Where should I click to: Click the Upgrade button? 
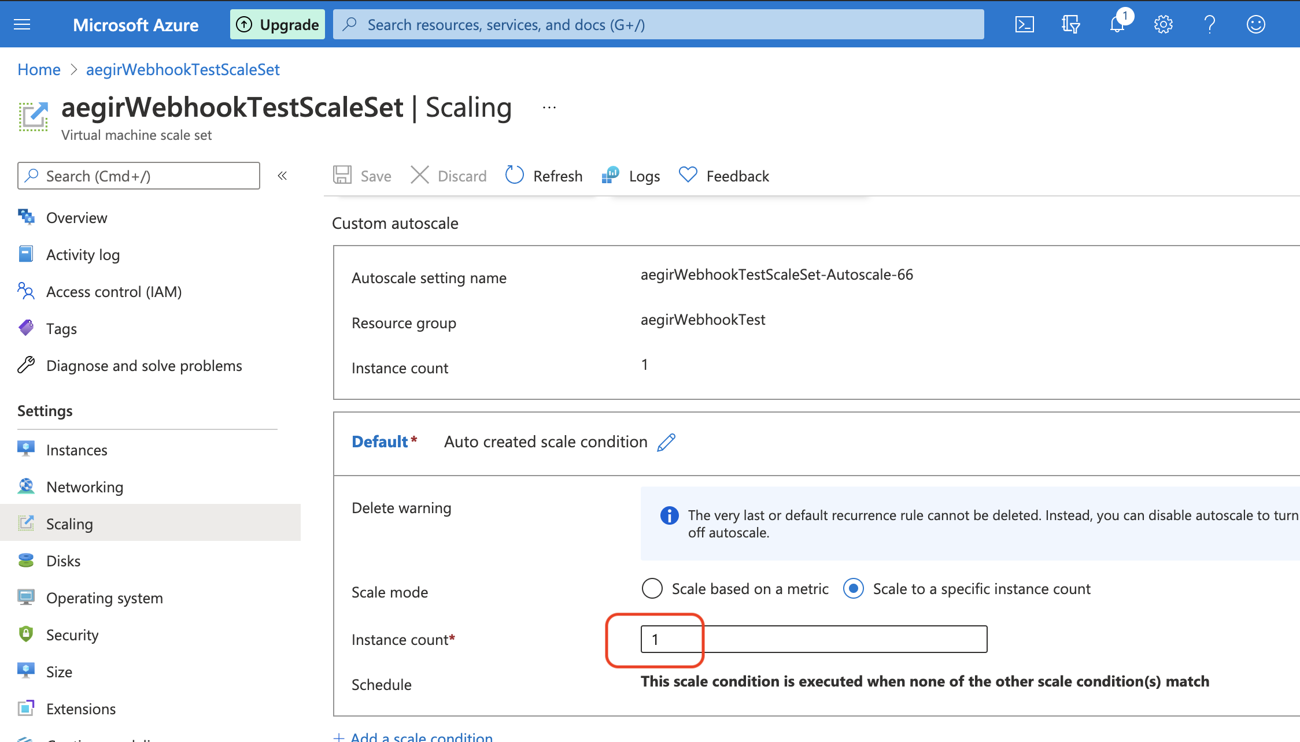(278, 24)
